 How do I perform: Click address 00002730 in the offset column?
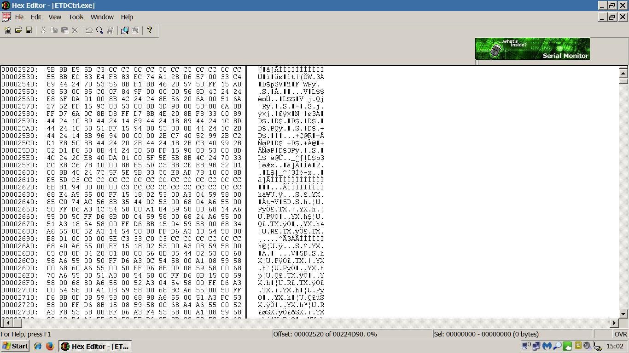(x=19, y=312)
